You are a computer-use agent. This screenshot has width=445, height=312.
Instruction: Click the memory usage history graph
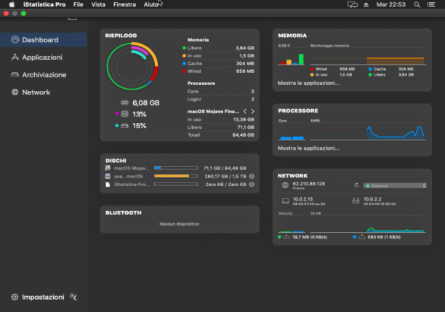point(368,57)
